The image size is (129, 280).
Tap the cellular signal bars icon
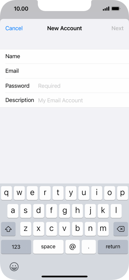[x=106, y=9]
